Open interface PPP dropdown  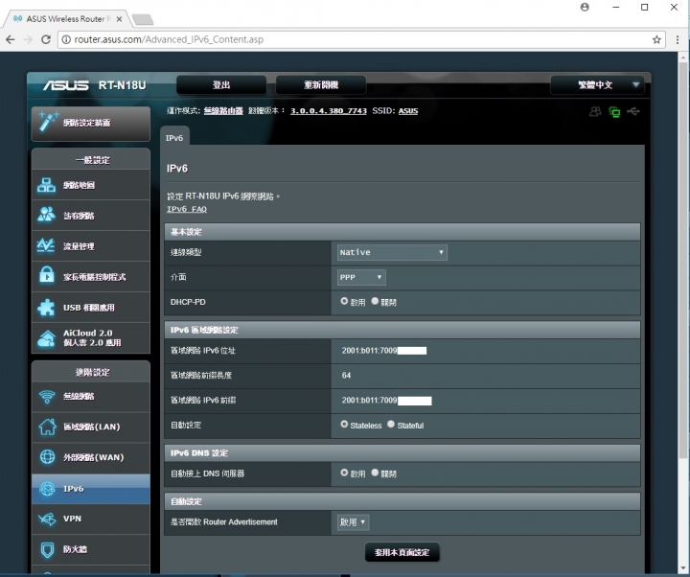361,277
